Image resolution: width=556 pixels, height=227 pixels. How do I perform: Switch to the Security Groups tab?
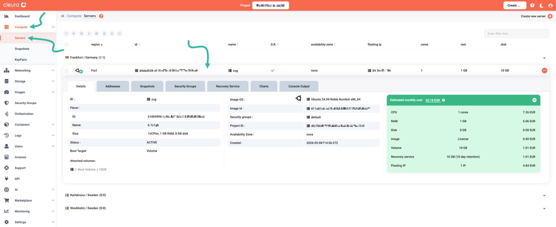tap(185, 86)
